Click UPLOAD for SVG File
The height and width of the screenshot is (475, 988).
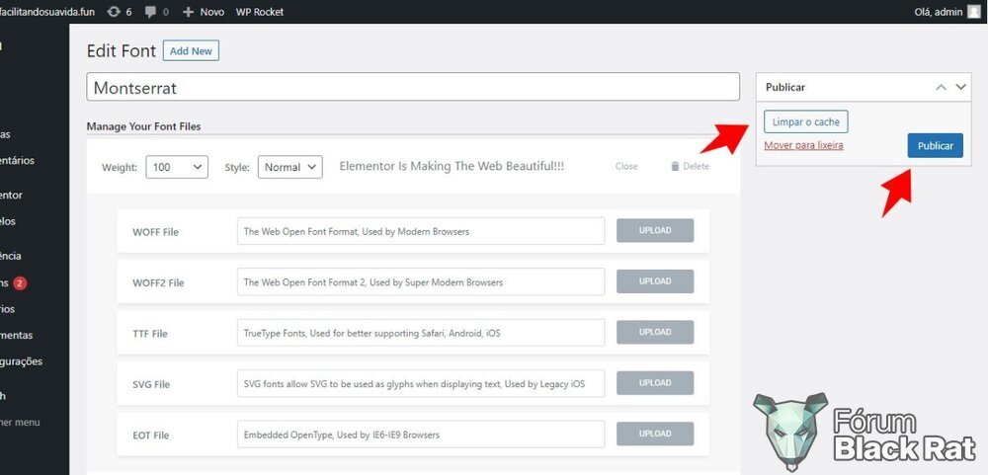tap(655, 383)
